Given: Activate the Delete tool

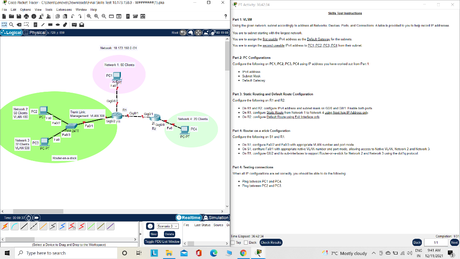Looking at the screenshot, I should click(x=19, y=25).
